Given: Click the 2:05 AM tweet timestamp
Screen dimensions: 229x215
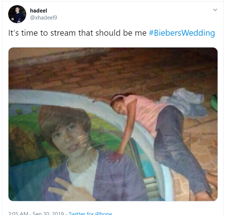Looking at the screenshot, I should tap(17, 213).
